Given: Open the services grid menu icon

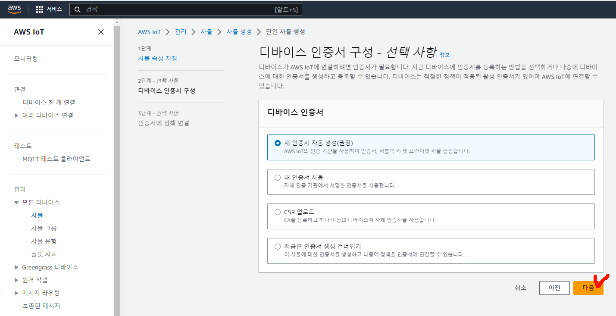Looking at the screenshot, I should 40,9.
